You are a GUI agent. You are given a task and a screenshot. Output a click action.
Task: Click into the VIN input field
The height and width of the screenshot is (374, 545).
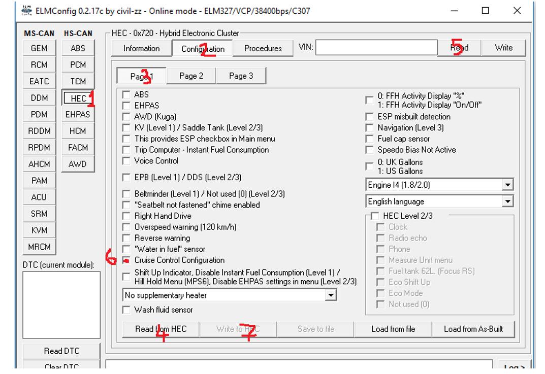click(x=377, y=48)
